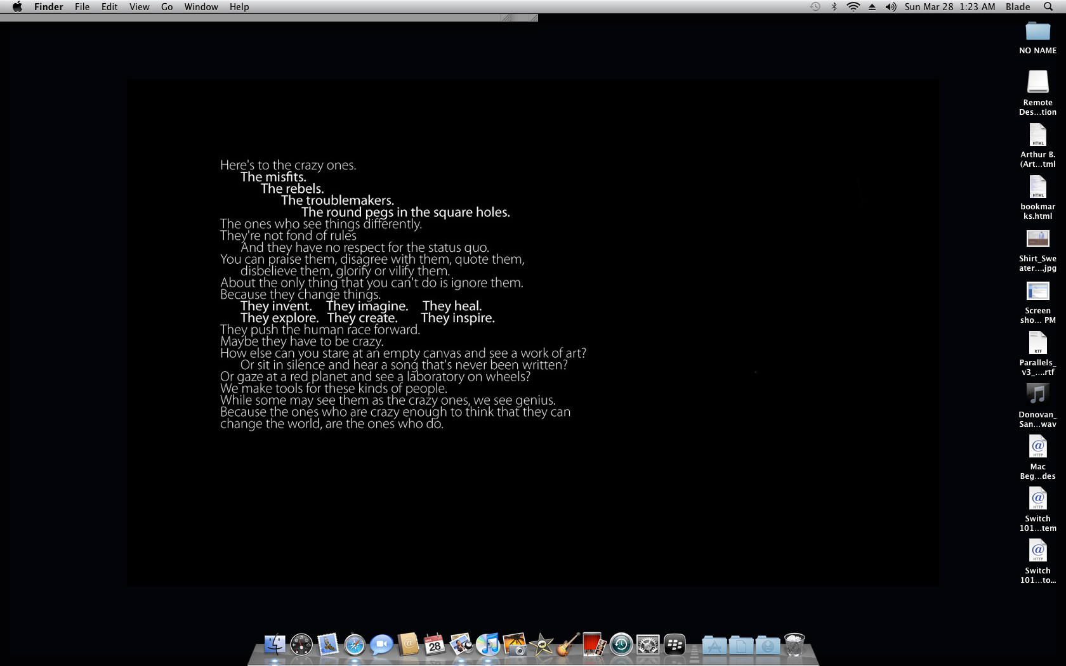
Task: Open the Documents folder stack in Dock
Action: click(x=741, y=645)
